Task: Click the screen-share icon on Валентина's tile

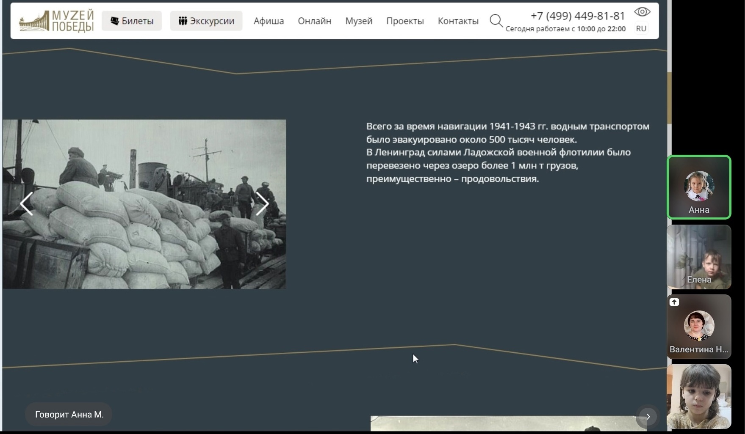Action: tap(674, 302)
